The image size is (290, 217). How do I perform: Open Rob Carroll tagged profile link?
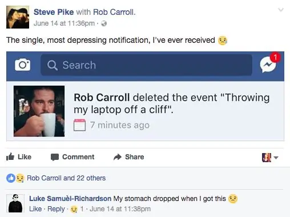[x=114, y=12]
